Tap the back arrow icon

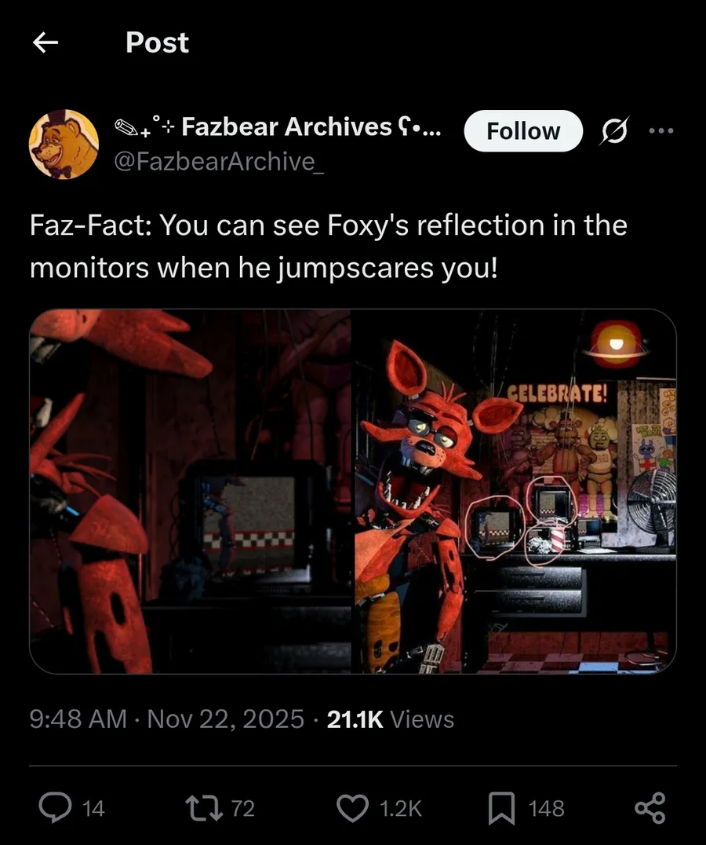click(x=45, y=42)
